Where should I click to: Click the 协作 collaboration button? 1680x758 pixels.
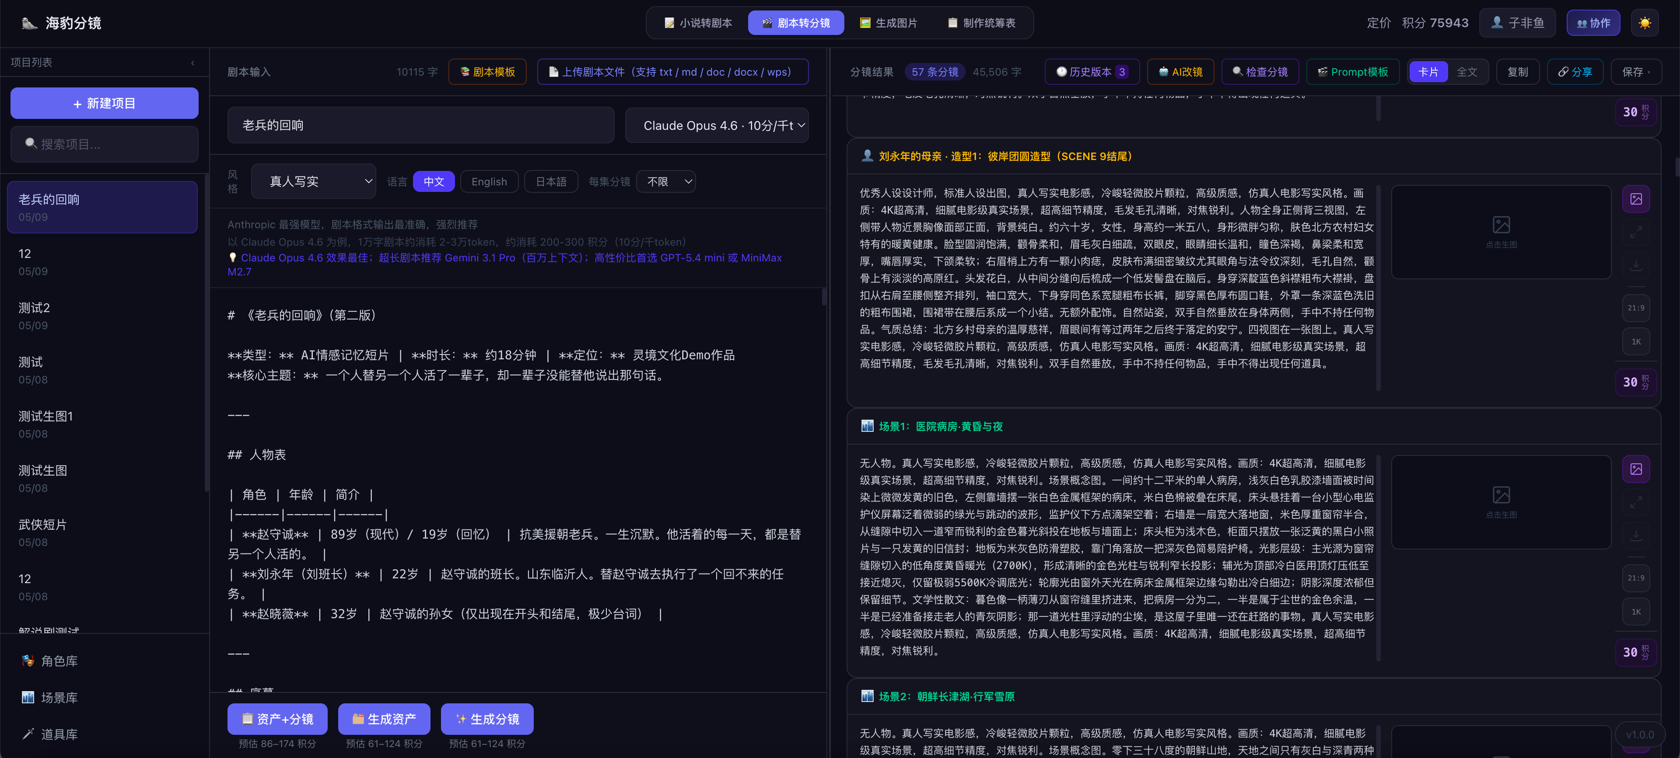(x=1593, y=23)
